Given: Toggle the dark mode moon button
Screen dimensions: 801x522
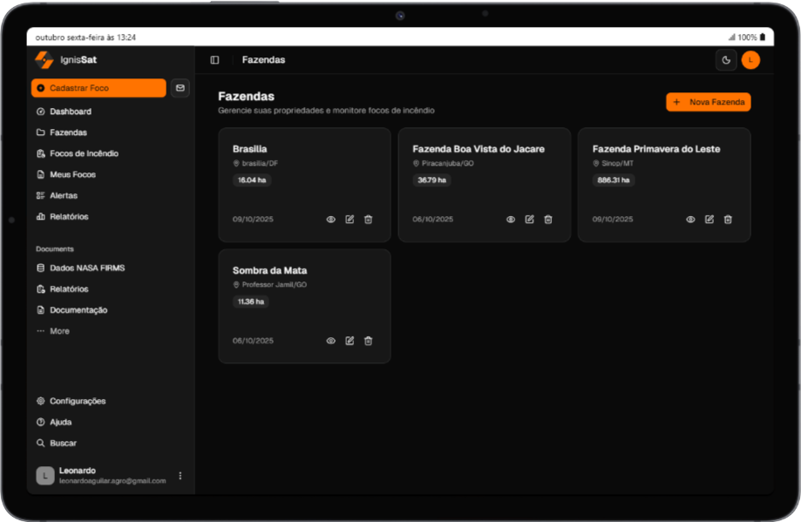Looking at the screenshot, I should point(725,60).
